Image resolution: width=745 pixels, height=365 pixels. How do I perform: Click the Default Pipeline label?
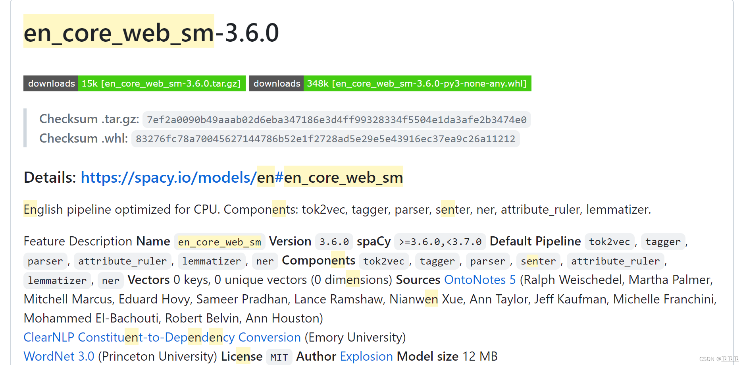(535, 241)
